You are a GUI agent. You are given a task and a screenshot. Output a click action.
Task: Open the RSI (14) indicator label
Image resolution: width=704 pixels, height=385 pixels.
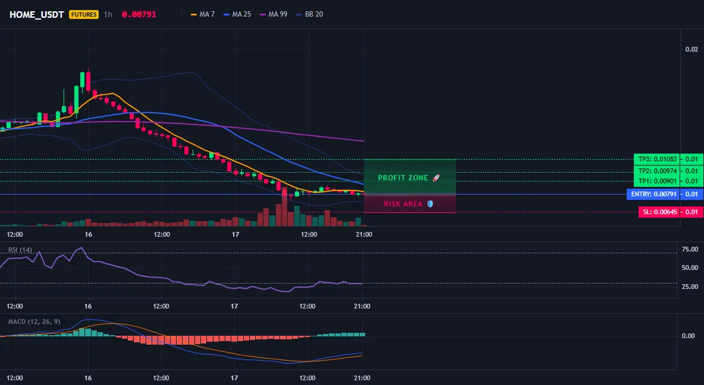[20, 250]
